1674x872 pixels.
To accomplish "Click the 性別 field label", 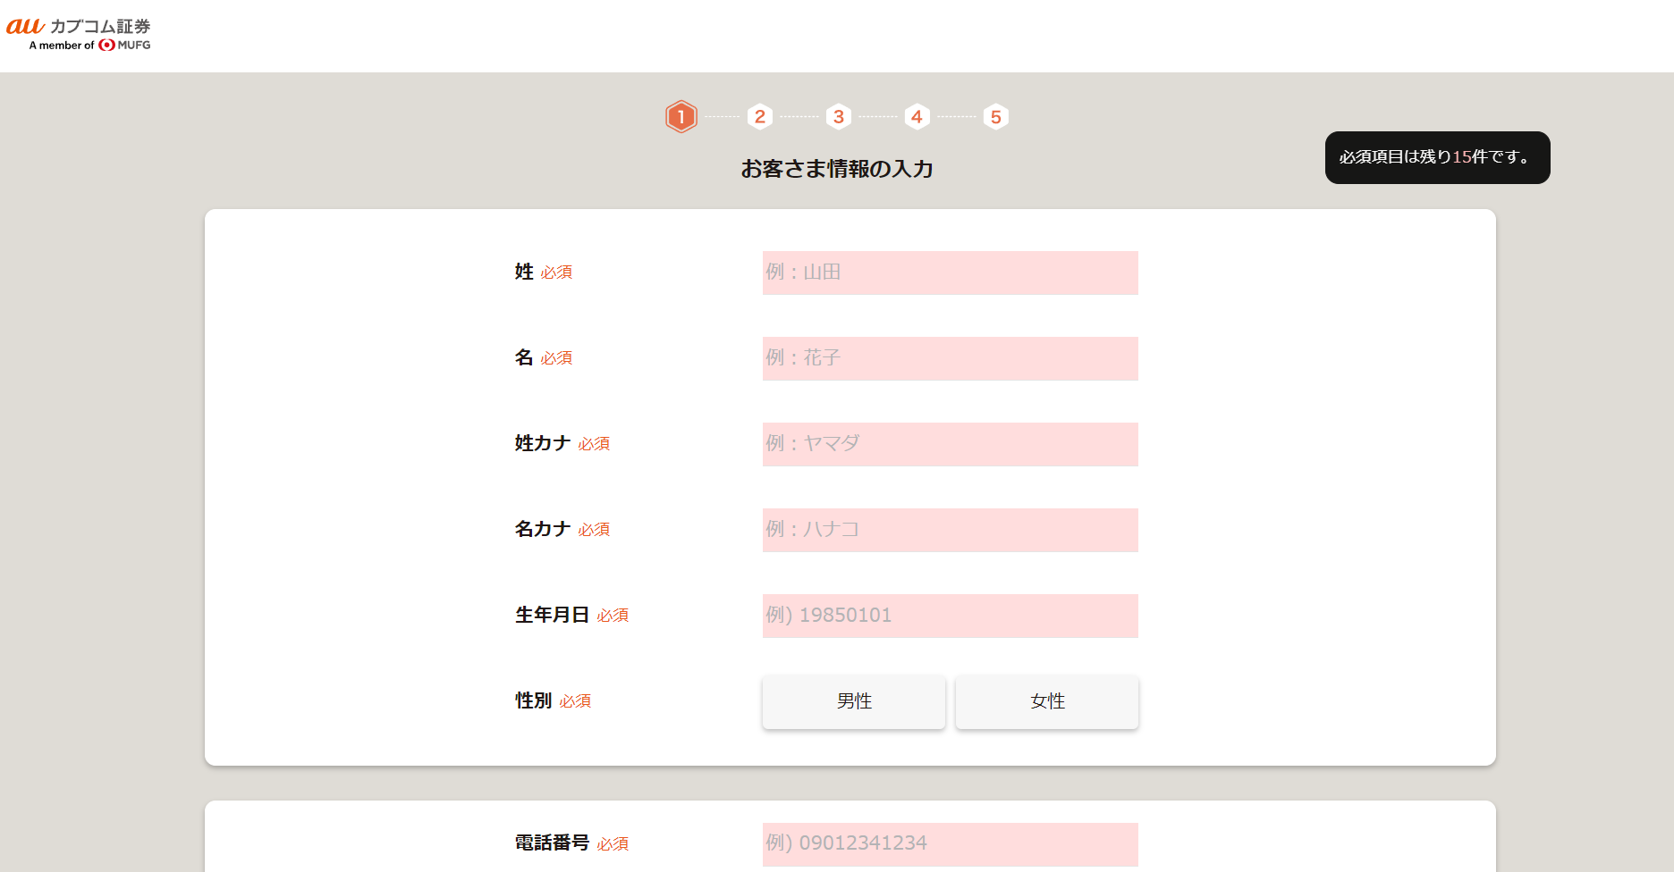I will click(x=534, y=701).
